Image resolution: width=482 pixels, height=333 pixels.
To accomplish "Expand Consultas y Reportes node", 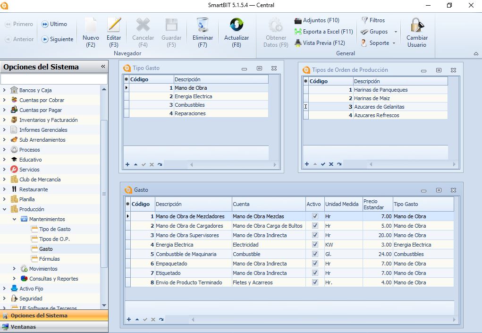I will point(14,279).
